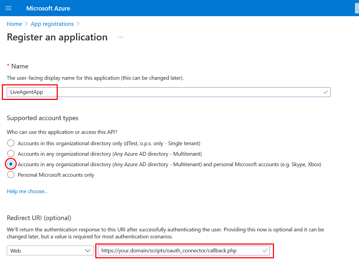Viewport: 359px width, 275px height.
Task: Select Multitenant and personal Microsoft accounts radio
Action: (x=11, y=164)
